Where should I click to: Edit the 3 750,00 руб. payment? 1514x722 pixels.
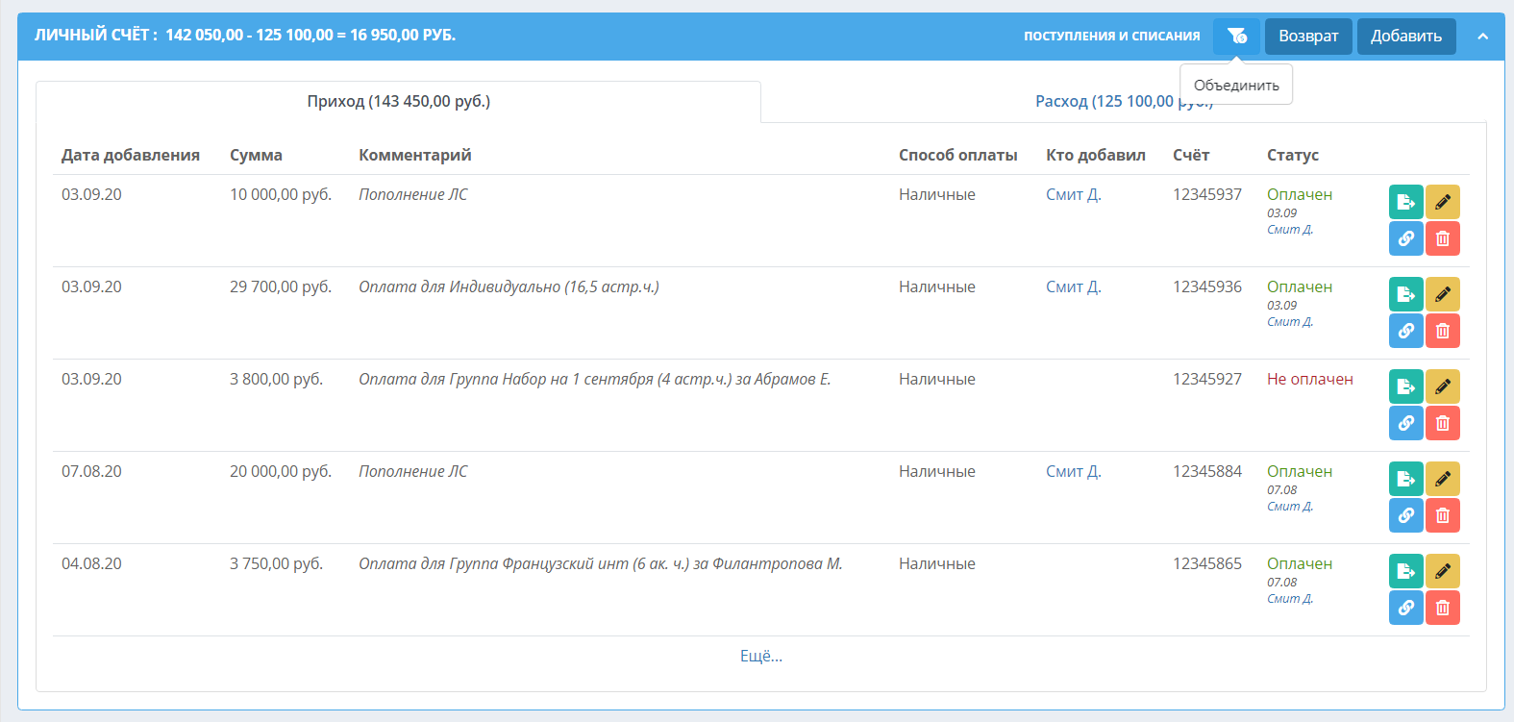click(1443, 571)
